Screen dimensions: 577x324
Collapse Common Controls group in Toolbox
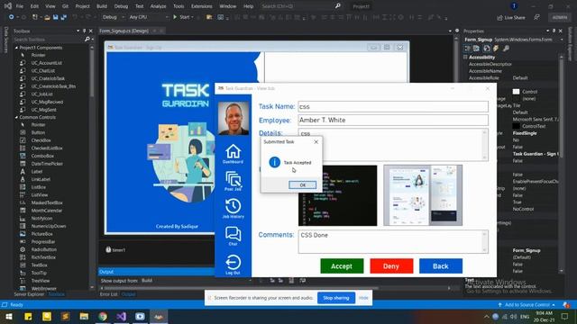point(16,117)
